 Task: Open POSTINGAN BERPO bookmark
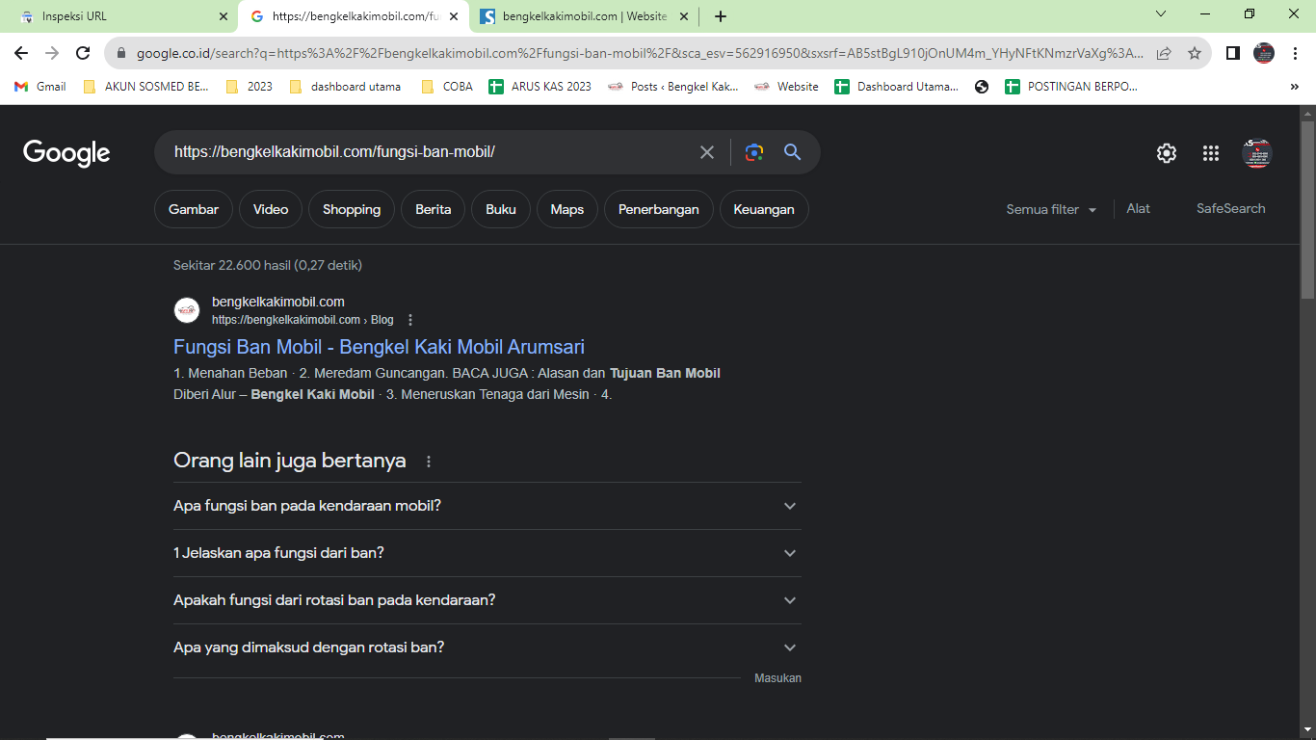coord(1071,87)
